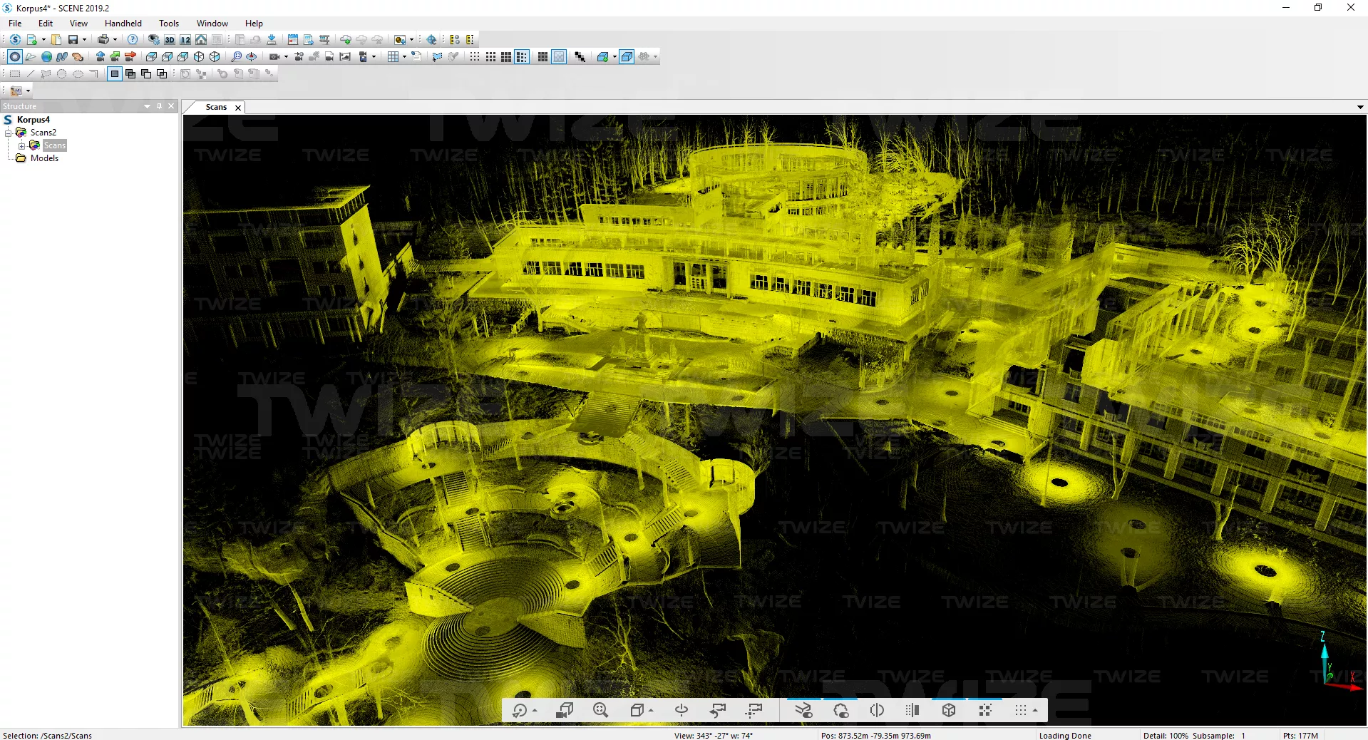Click the footprints walk mode icon

pyautogui.click(x=62, y=57)
